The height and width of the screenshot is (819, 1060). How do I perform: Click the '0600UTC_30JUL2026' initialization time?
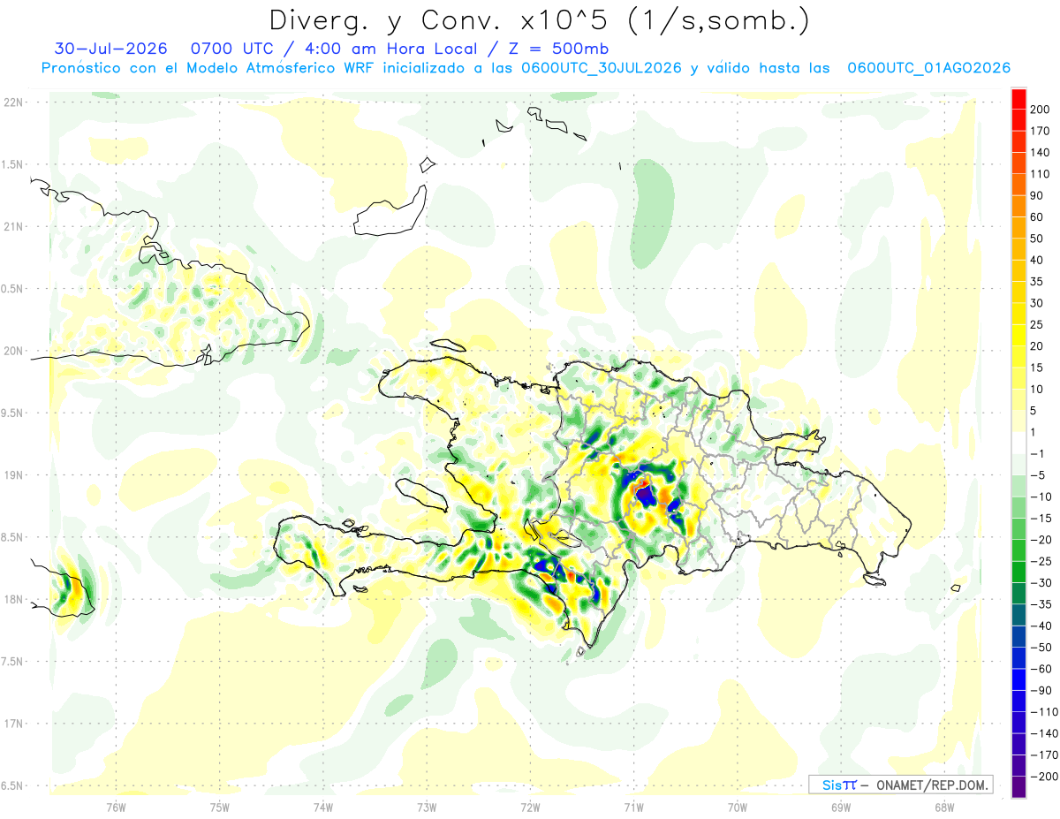[x=602, y=68]
